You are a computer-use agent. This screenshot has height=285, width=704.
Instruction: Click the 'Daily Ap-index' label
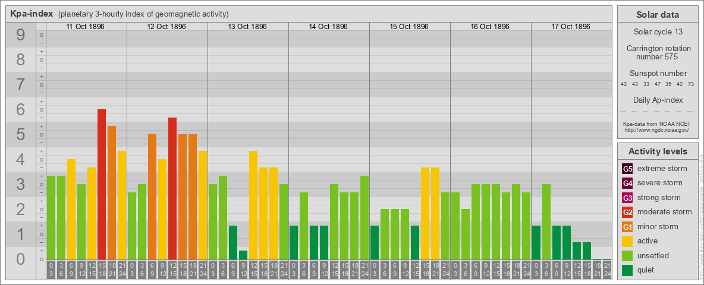[x=658, y=100]
